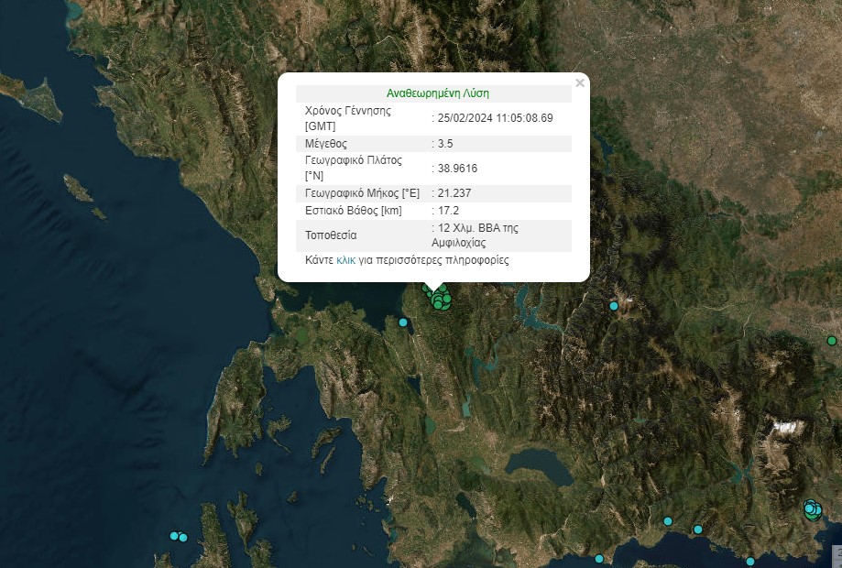Select the cyan marker on the gulf shore left of the green cluster
This screenshot has width=842, height=568.
pos(402,322)
